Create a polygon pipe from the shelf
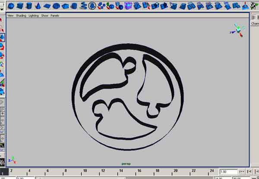Image resolution: width=259 pixels, height=179 pixels. point(74,6)
